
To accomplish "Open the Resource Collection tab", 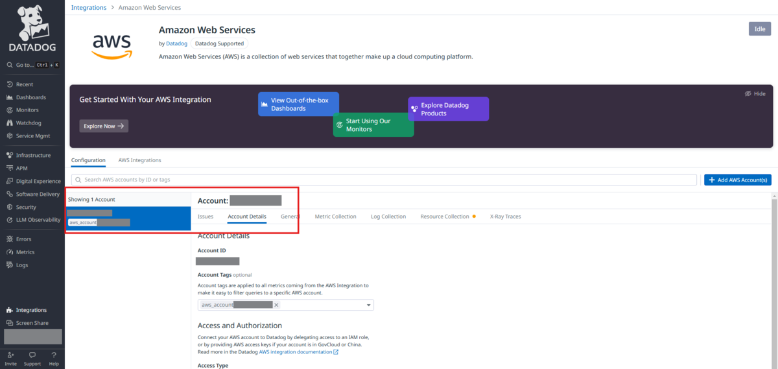I will point(448,217).
